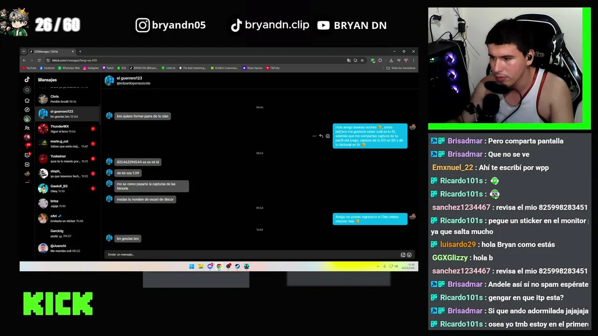Open the GaeloX_BS conversation
The height and width of the screenshot is (336, 598).
[x=68, y=189]
